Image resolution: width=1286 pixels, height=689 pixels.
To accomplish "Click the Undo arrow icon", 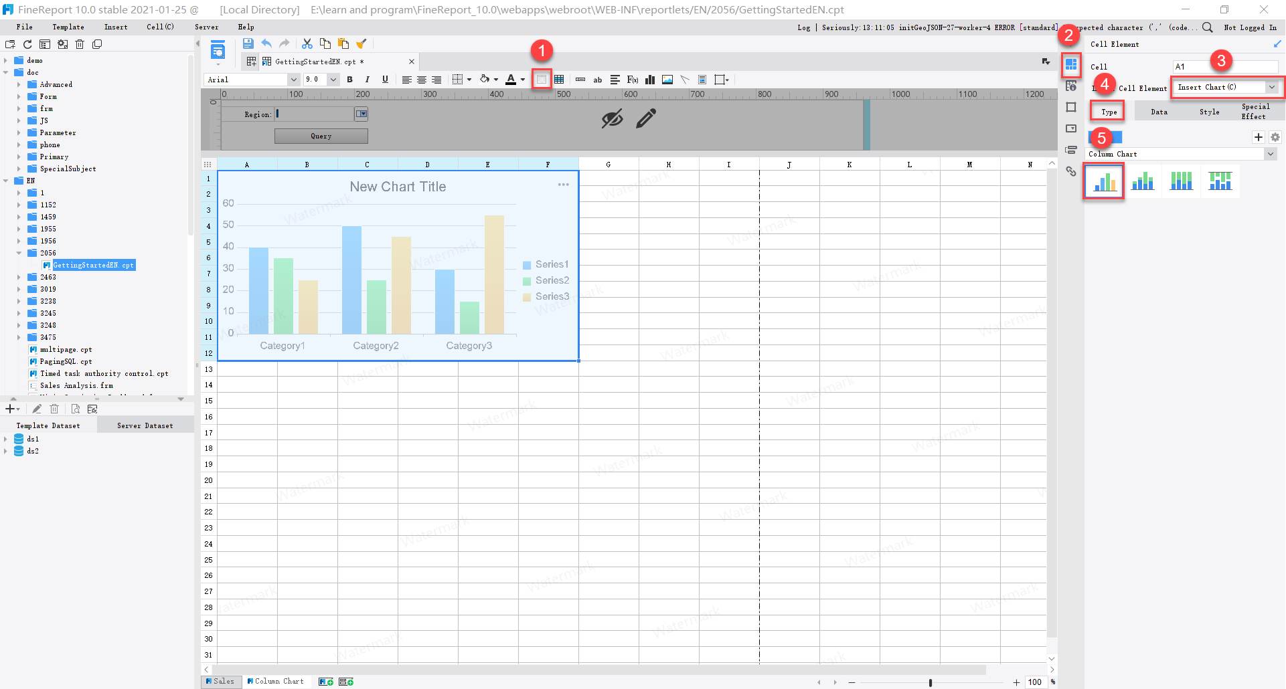I will tap(266, 43).
